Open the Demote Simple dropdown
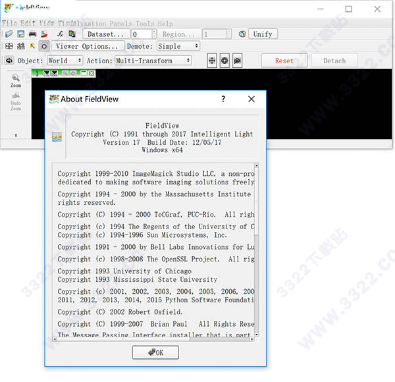The width and height of the screenshot is (395, 382). click(178, 46)
